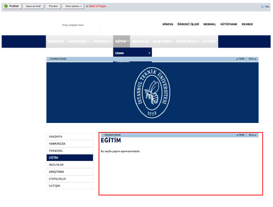Image resolution: width=273 pixels, height=207 pixels.
Task: Expand HAKKIMIZDA menu in navigation bar
Action: (x=79, y=41)
